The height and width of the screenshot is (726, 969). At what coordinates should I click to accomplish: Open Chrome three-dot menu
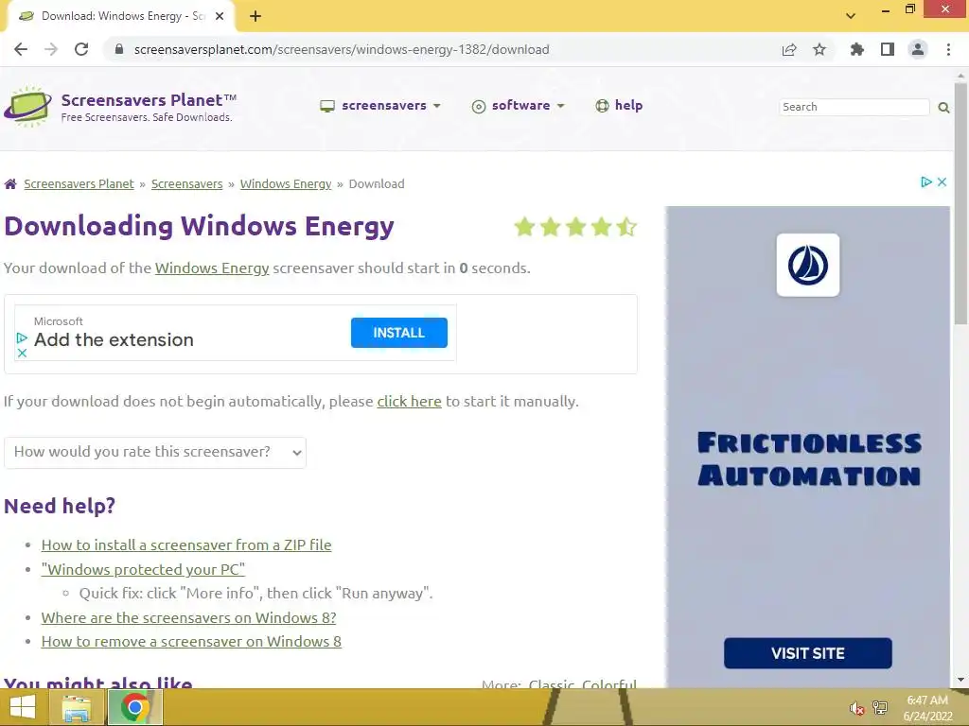(948, 49)
